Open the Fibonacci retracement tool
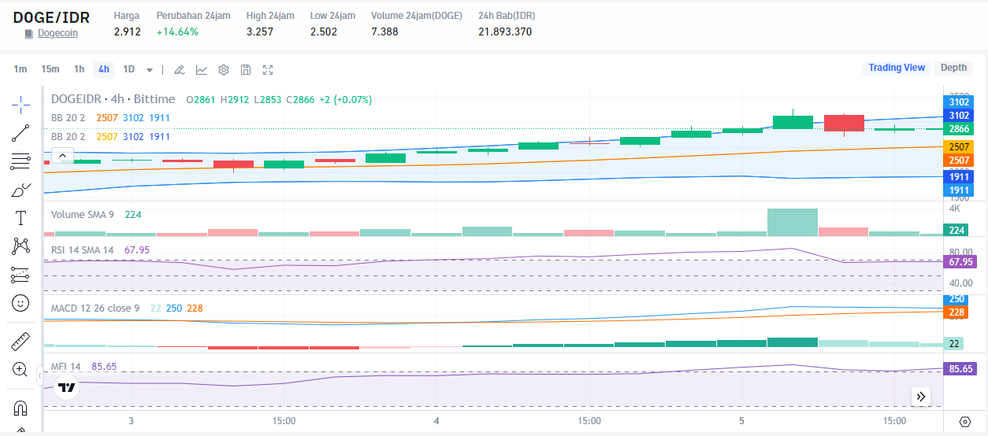Viewport: 988px width, 436px height. 20,161
